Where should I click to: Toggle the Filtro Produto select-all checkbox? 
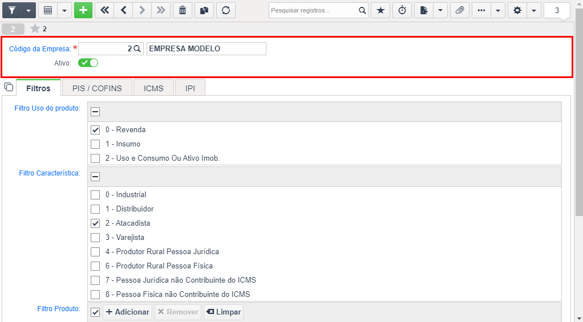[95, 312]
